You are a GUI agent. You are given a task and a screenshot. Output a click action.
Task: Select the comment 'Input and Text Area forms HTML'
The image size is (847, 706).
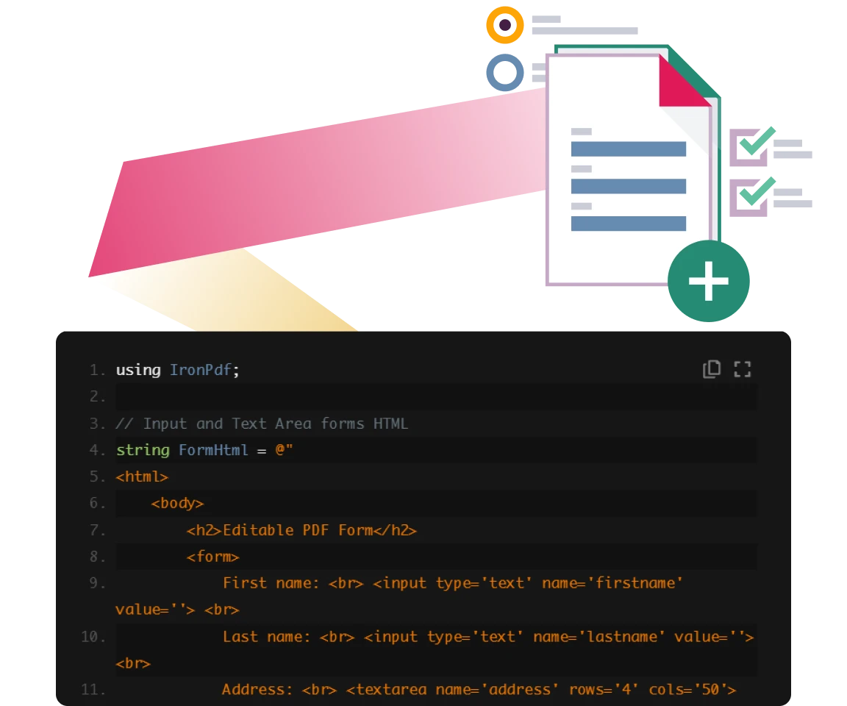(x=262, y=424)
